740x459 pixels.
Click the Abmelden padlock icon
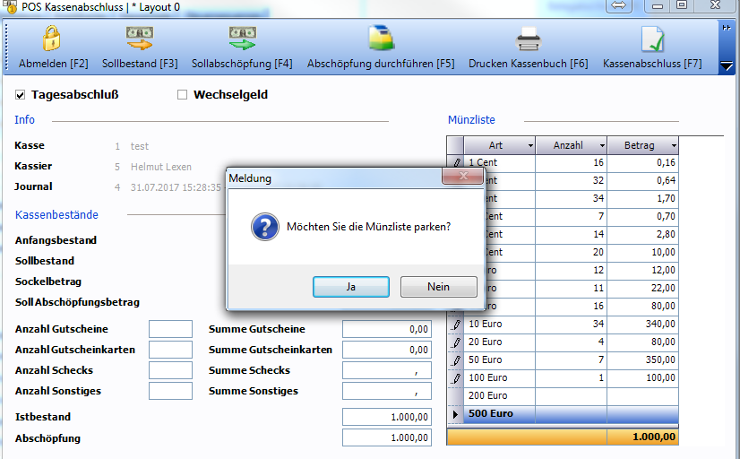(x=52, y=40)
